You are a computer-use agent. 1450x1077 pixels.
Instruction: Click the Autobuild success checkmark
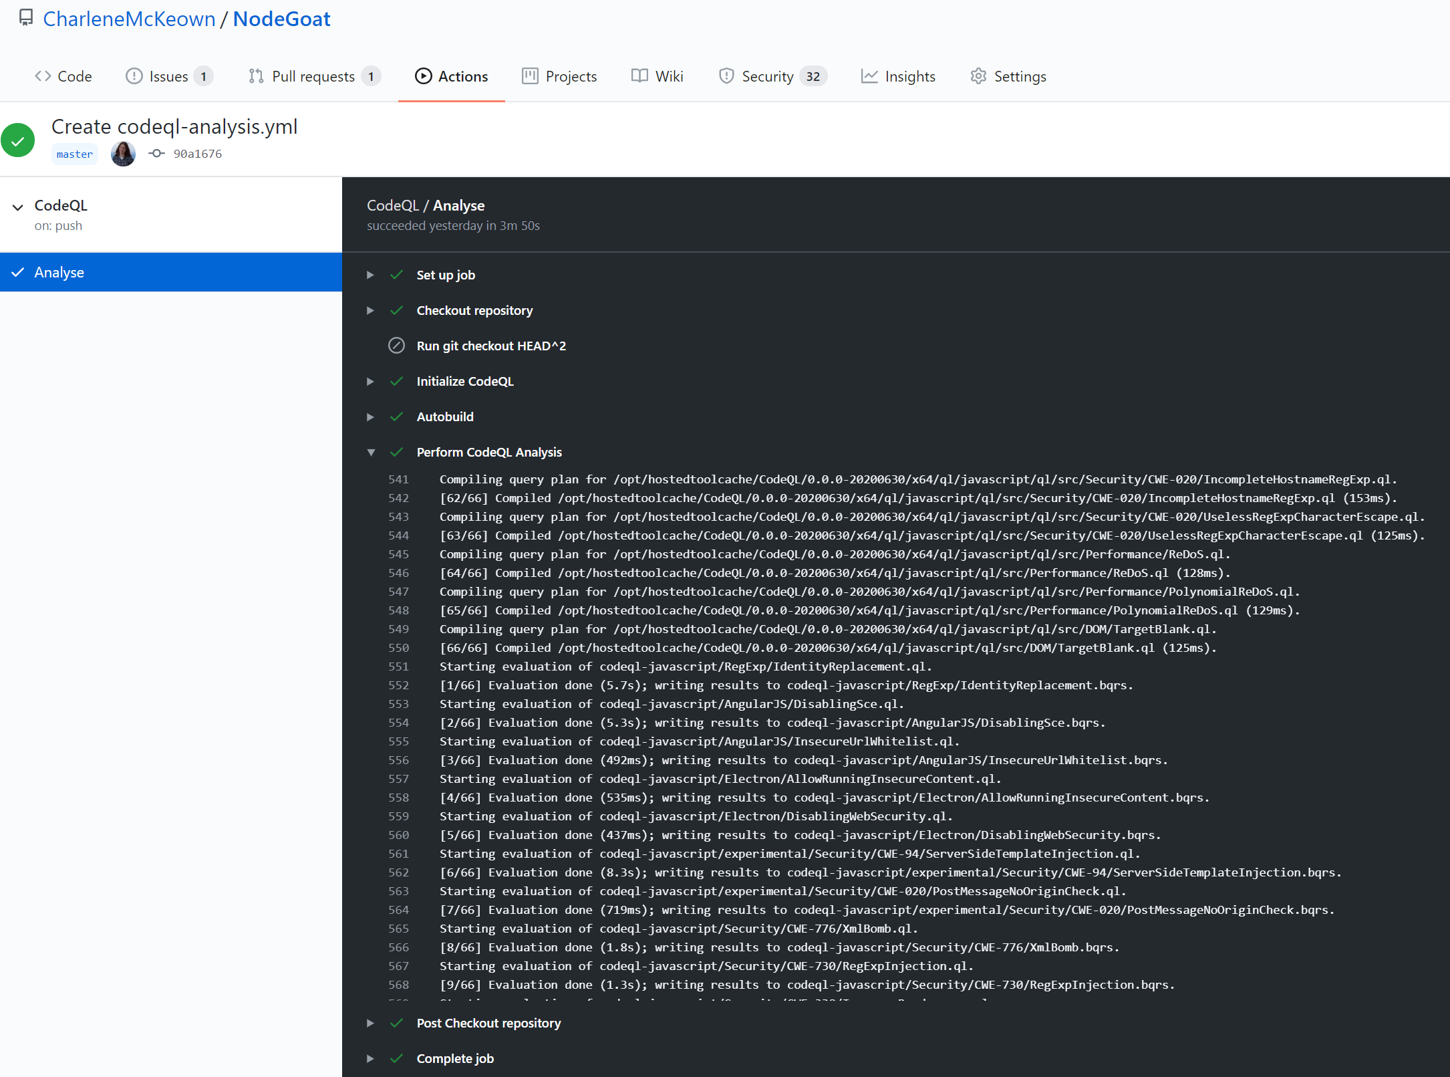pos(396,416)
